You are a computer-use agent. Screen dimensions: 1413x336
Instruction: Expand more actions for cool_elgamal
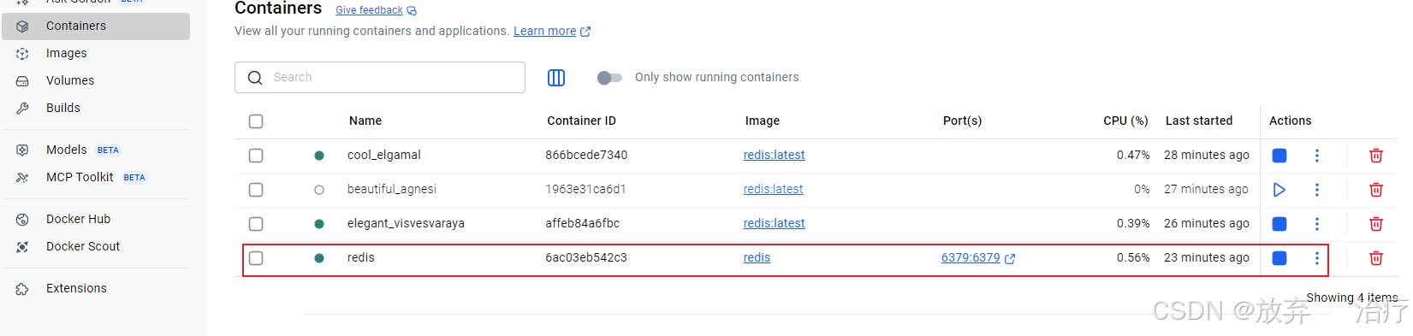click(1317, 156)
